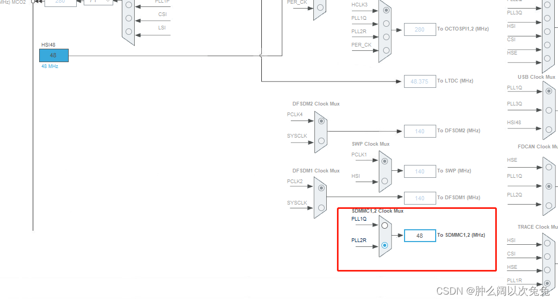Select PLL1R in TRACE Clock Mux

547,283
